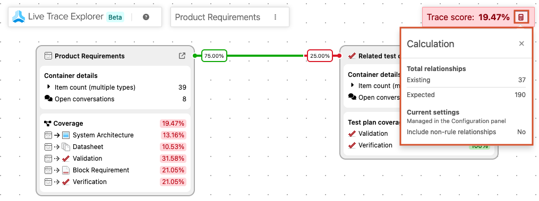The width and height of the screenshot is (539, 201).
Task: Click the Beta label badge
Action: 115,17
